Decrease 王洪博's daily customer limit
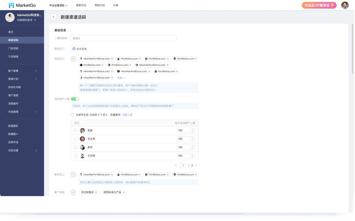This screenshot has height=221, width=355. coord(193,157)
